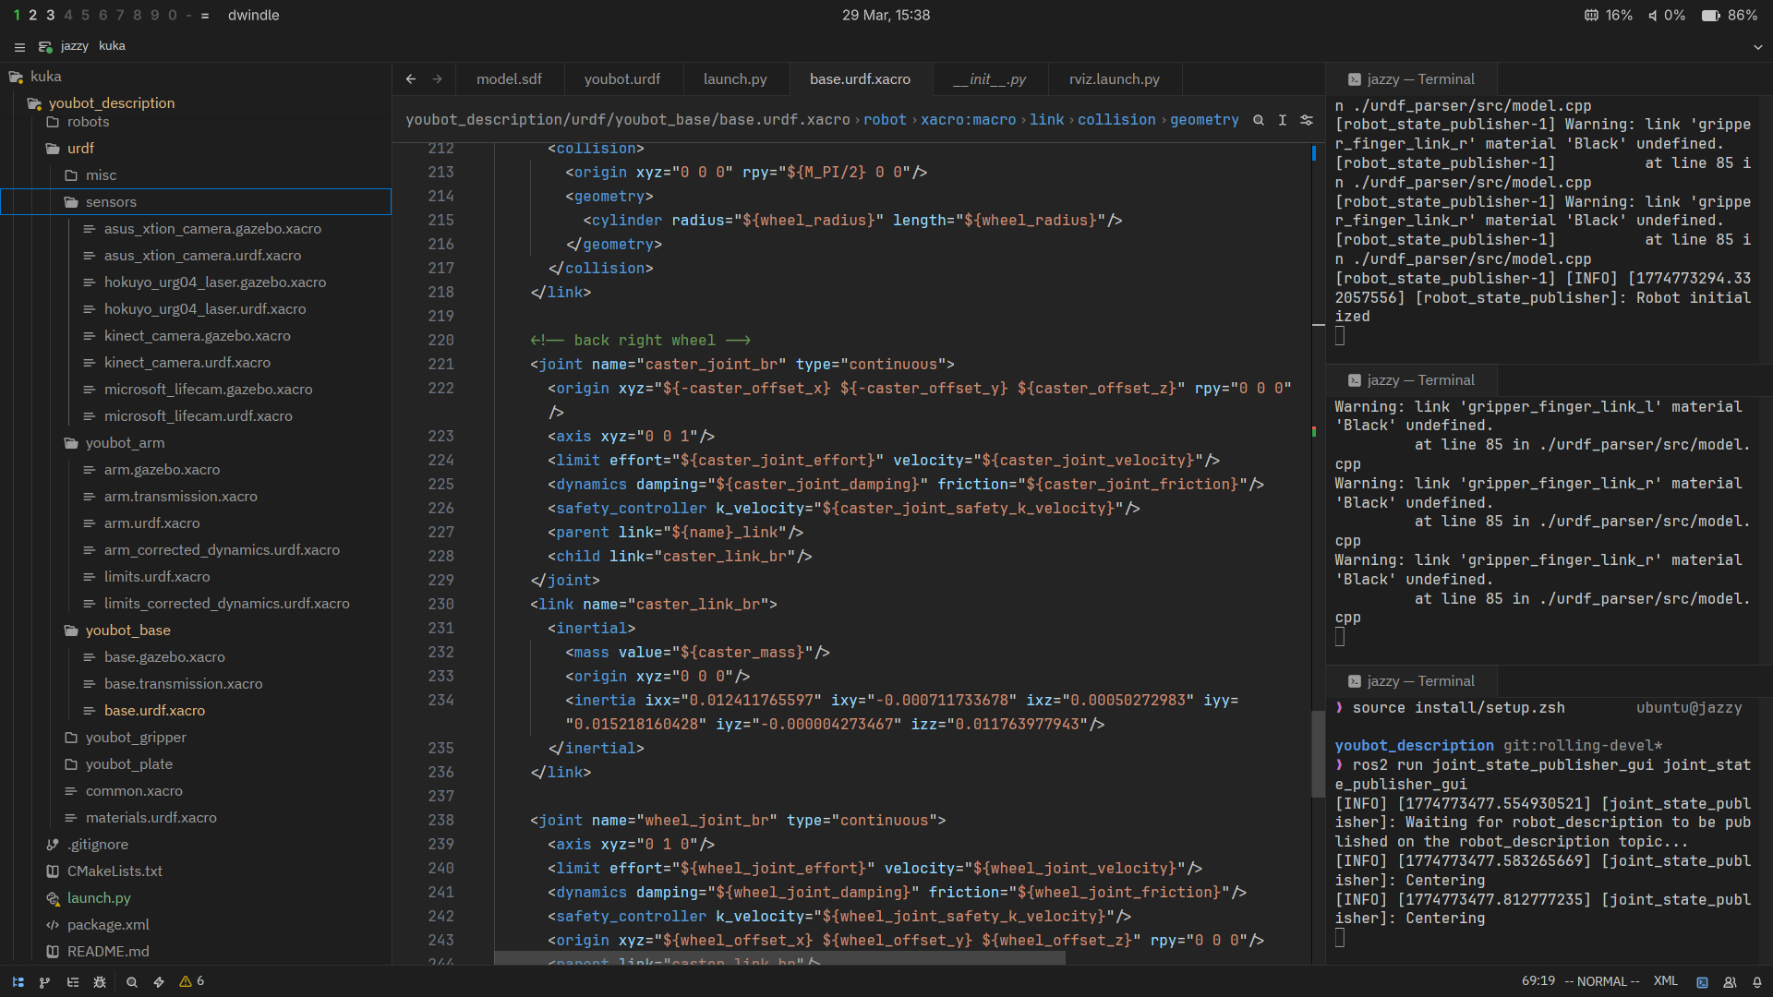The width and height of the screenshot is (1773, 997).
Task: Toggle the terminal panel icon in status bar
Action: pos(1702,982)
